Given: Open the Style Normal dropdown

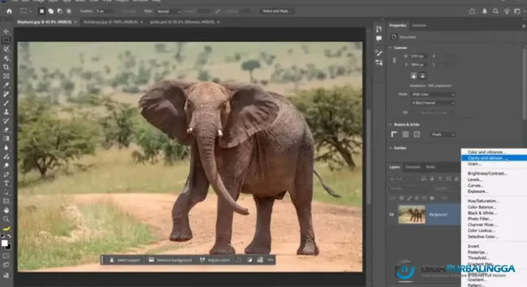Looking at the screenshot, I should tap(168, 11).
